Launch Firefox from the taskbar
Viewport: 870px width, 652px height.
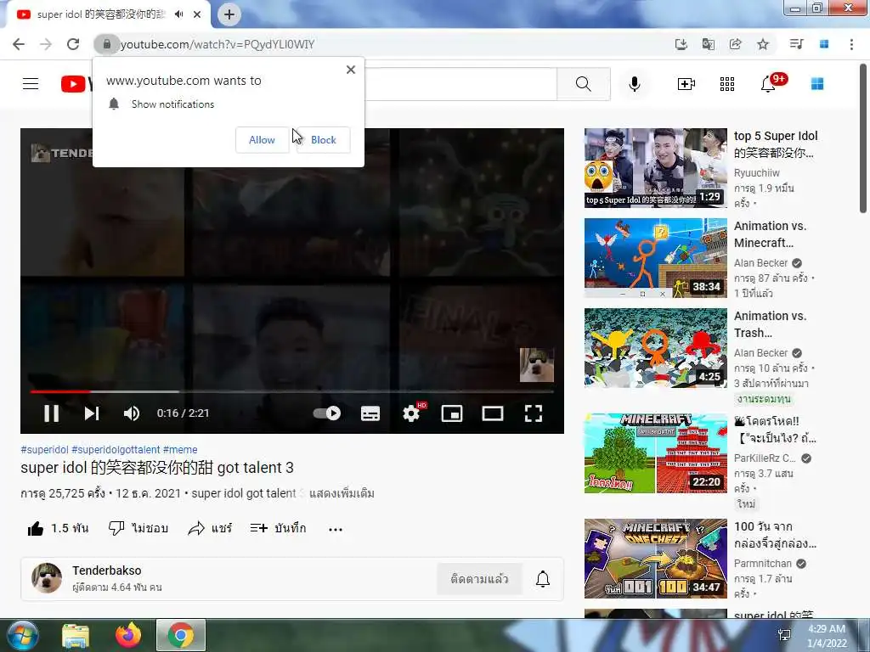pyautogui.click(x=128, y=635)
